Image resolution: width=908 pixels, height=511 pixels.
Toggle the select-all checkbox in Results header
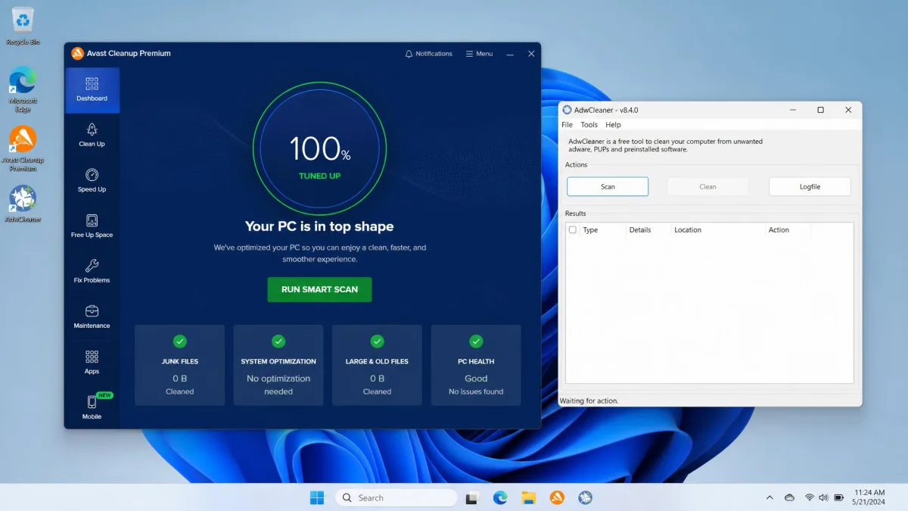point(573,230)
